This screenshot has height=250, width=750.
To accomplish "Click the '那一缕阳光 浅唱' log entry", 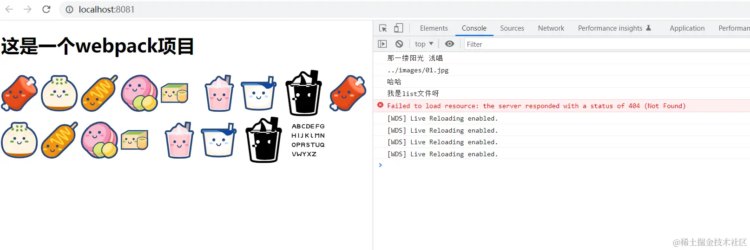I will 415,58.
